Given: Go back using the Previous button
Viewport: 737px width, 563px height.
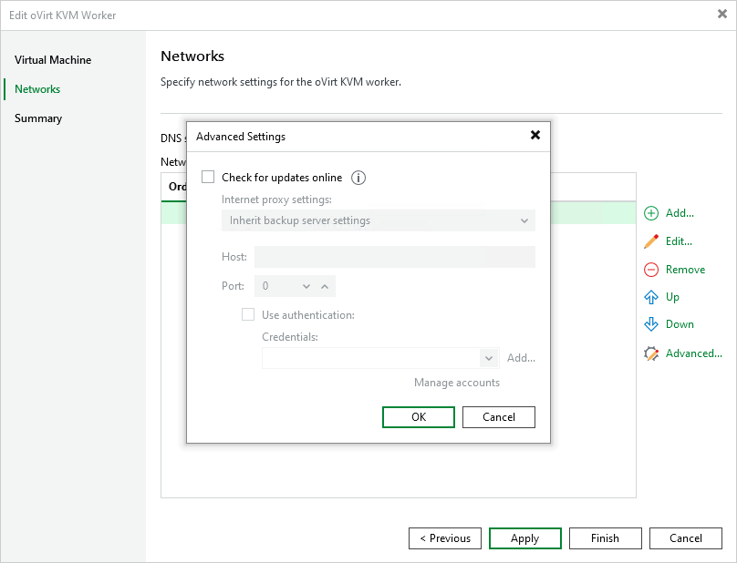Looking at the screenshot, I should (x=444, y=537).
